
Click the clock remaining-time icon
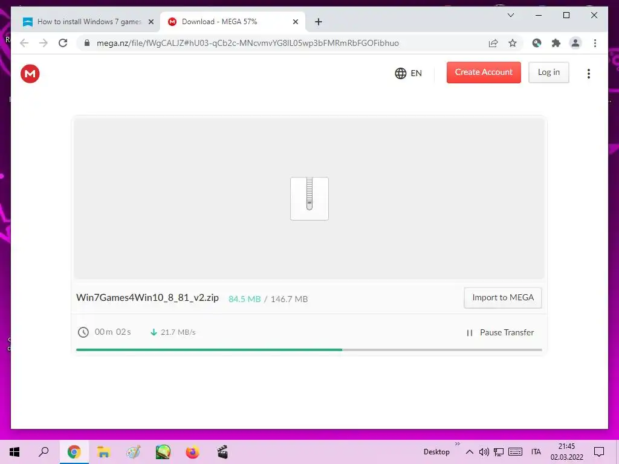[x=83, y=332]
